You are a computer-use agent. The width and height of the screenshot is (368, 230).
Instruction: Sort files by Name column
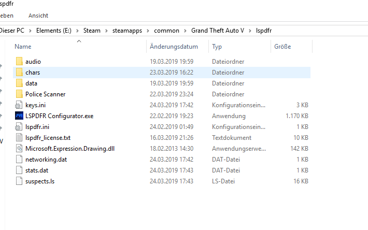pyautogui.click(x=23, y=47)
